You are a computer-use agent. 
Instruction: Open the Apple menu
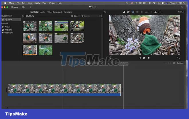5,3
